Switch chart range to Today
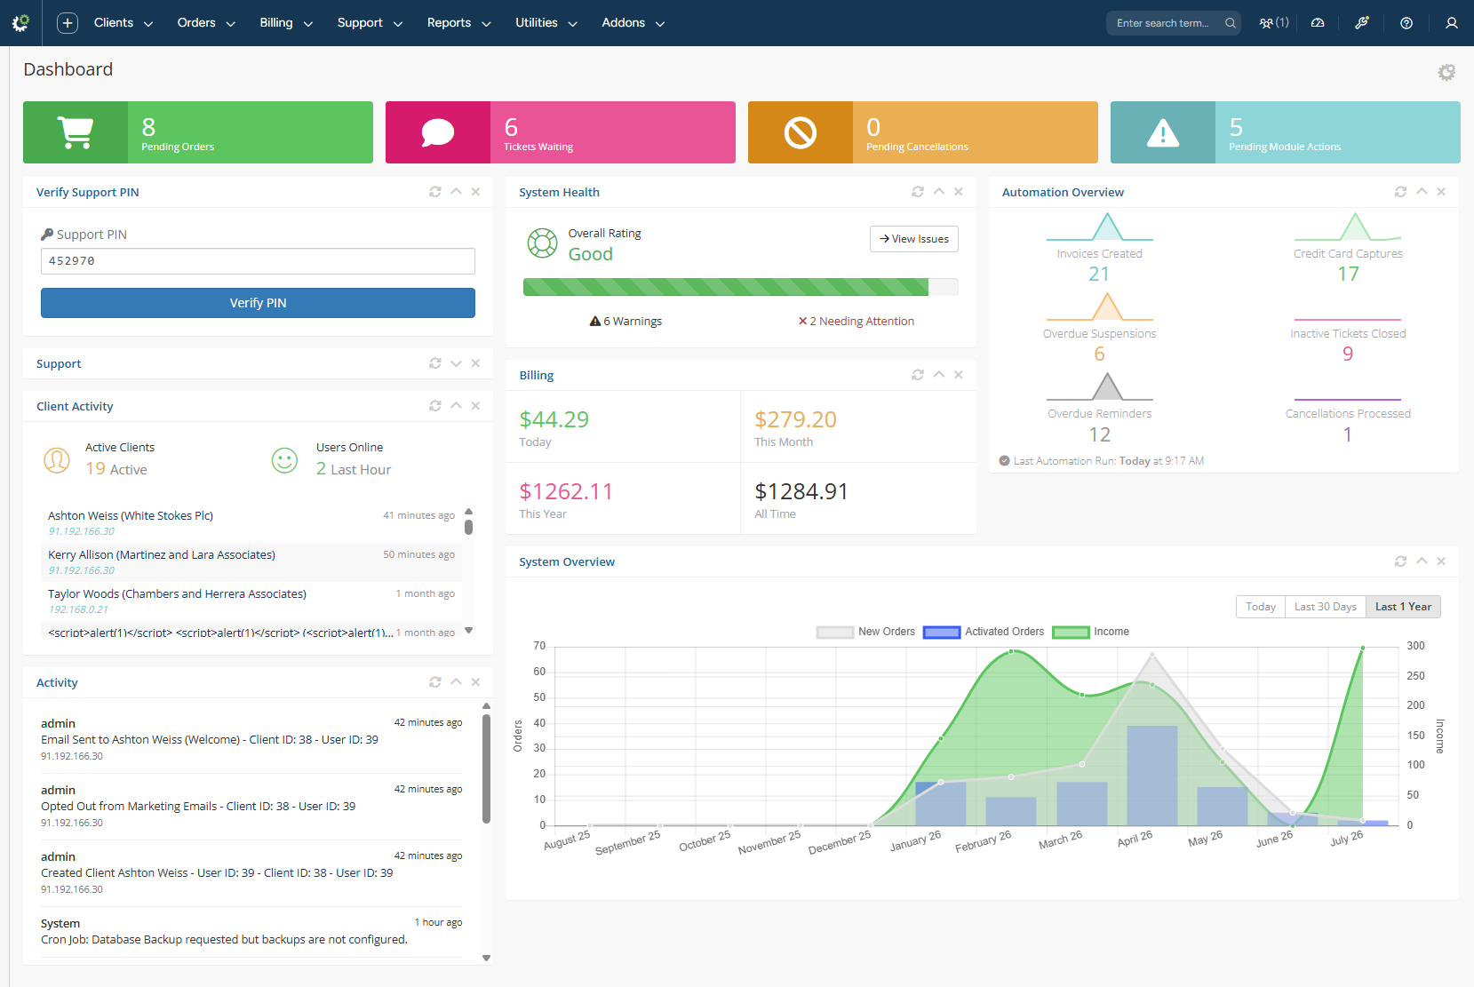1474x987 pixels. [1261, 607]
